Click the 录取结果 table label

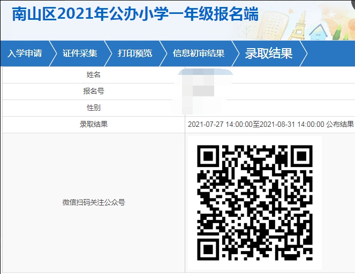(94, 124)
